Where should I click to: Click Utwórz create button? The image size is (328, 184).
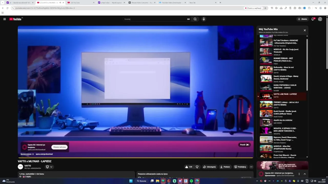click(302, 19)
